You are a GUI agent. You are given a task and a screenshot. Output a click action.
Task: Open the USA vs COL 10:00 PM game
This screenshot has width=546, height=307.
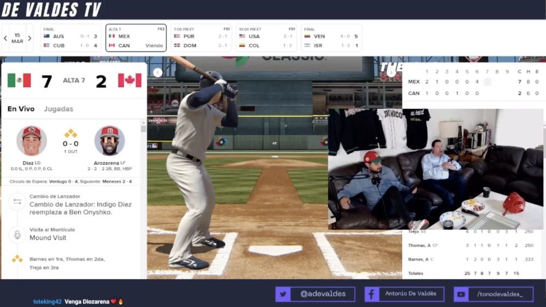266,38
